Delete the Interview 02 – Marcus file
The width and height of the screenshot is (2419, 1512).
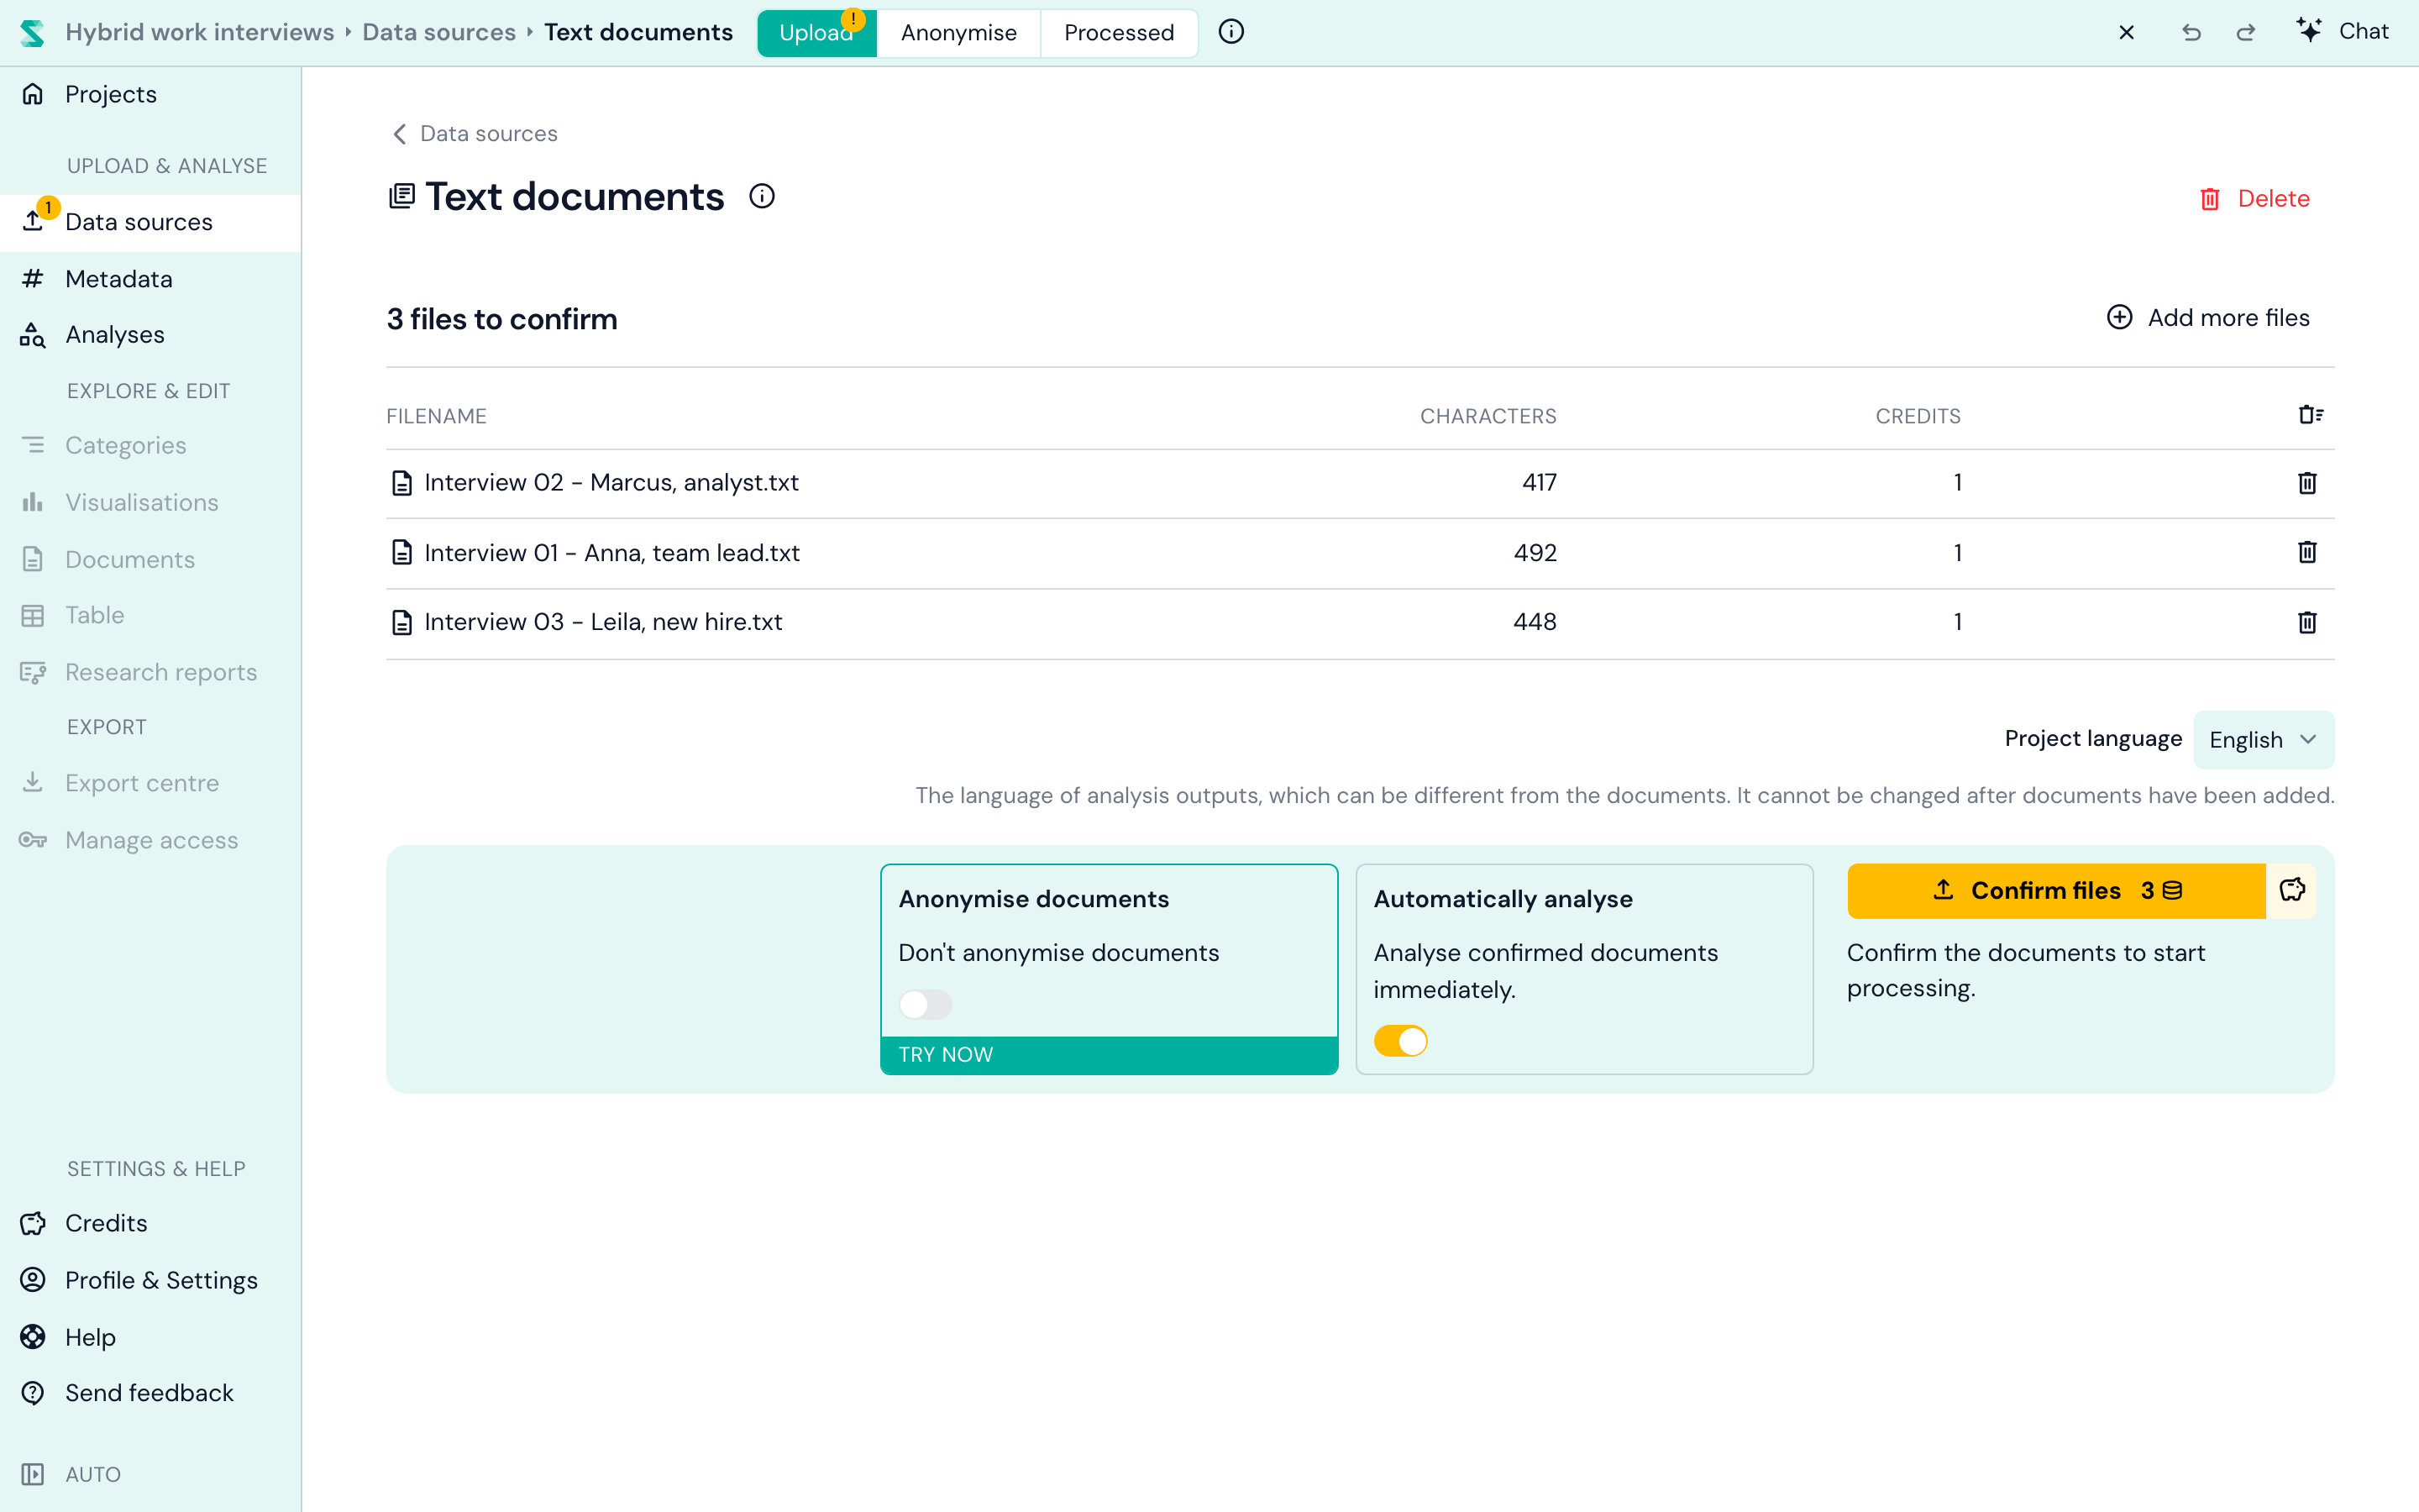[2307, 483]
